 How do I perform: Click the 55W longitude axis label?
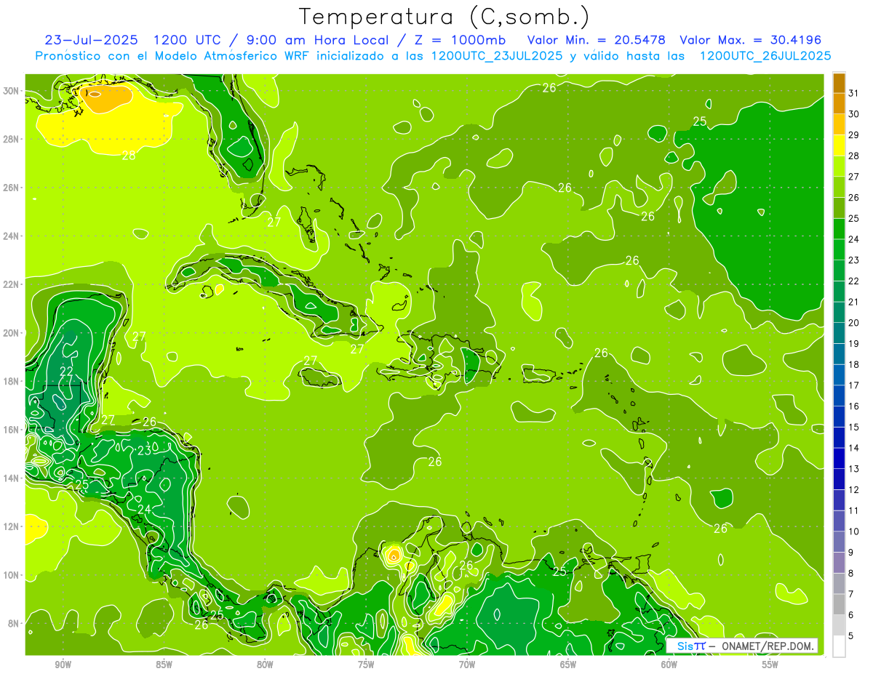[x=770, y=665]
